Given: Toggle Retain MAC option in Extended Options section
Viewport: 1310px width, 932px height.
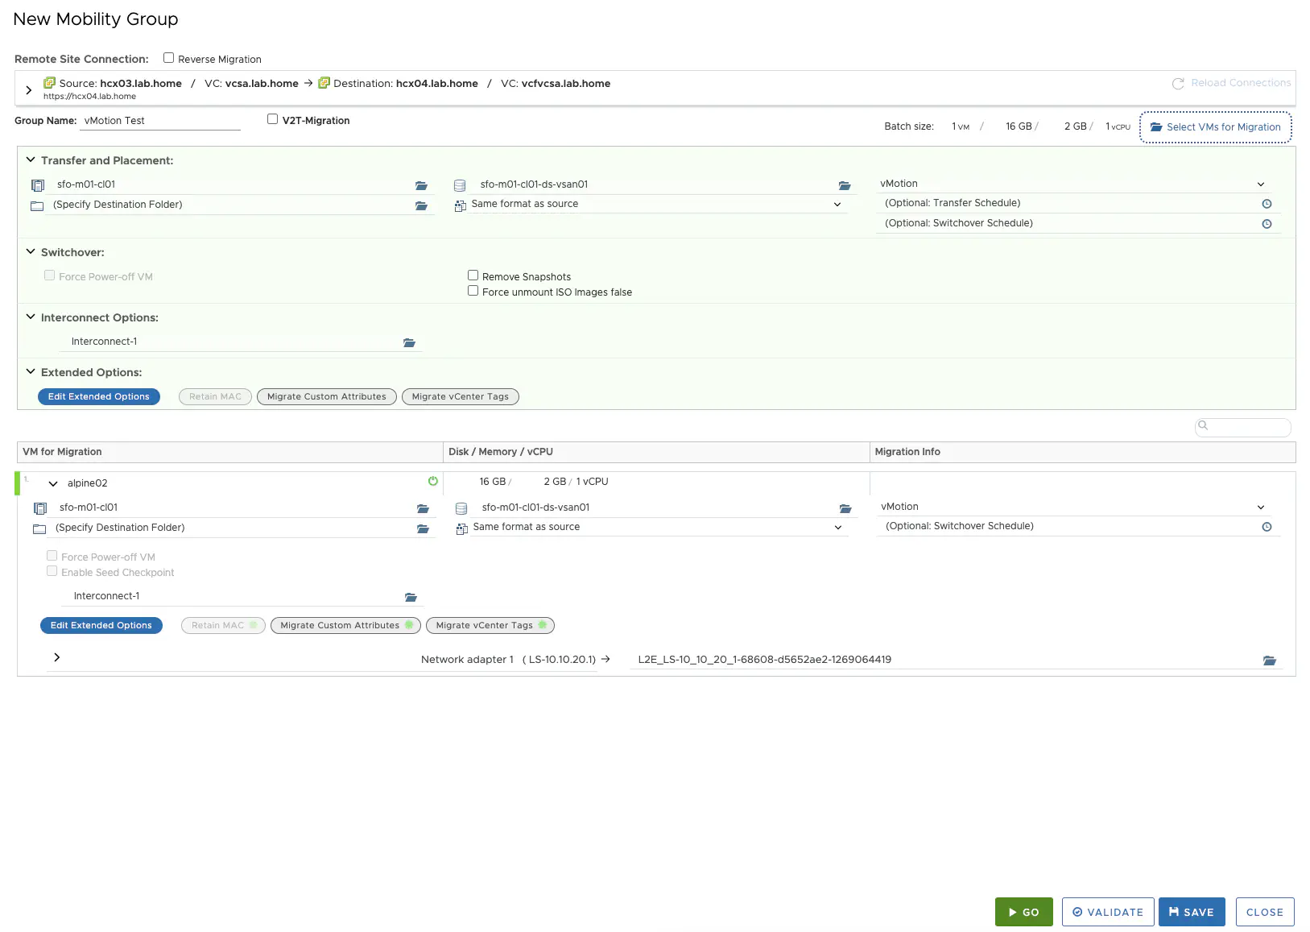Looking at the screenshot, I should pyautogui.click(x=215, y=397).
